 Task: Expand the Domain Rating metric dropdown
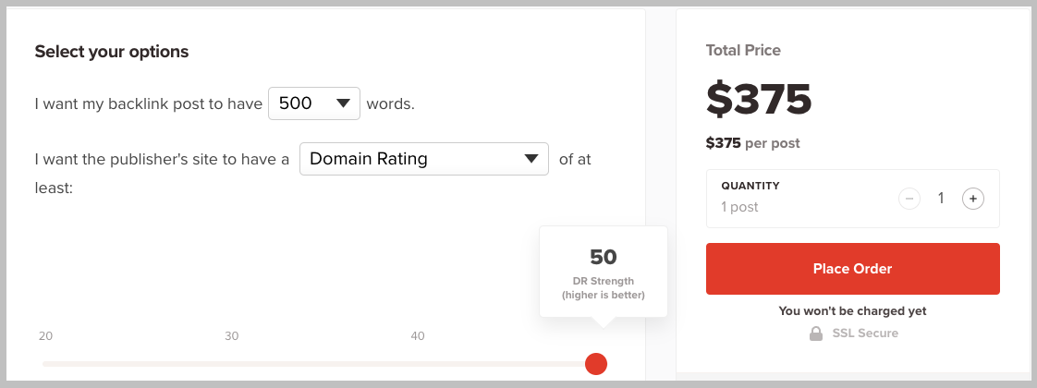423,159
